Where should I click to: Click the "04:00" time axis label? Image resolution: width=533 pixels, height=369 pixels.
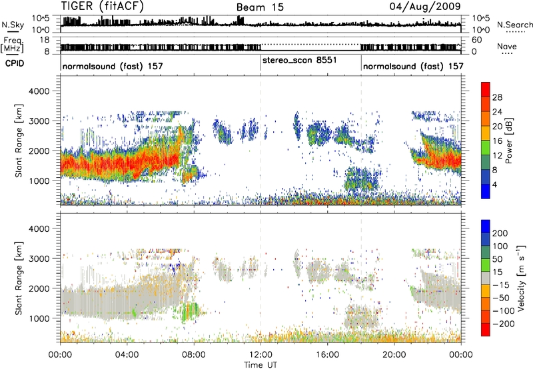127,355
